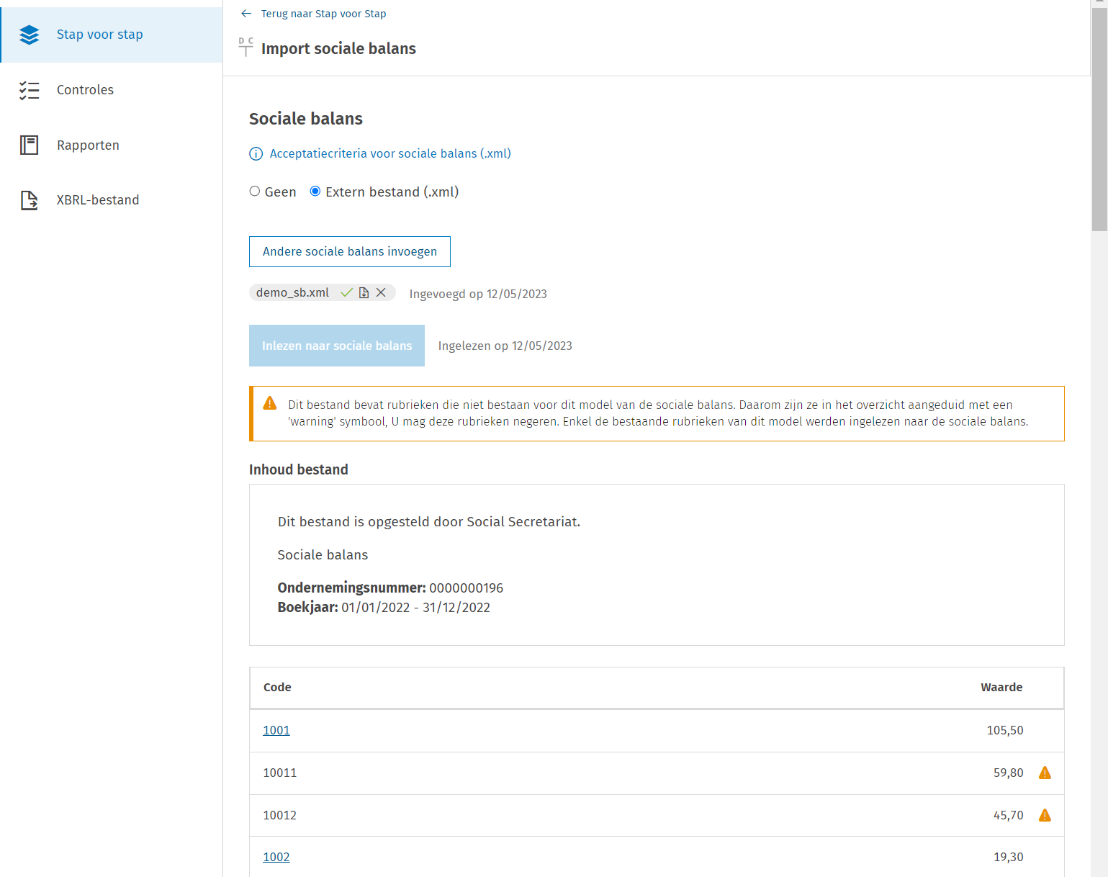Screen dimensions: 1108x877
Task: Open the Rapporten menu item
Action: click(88, 145)
